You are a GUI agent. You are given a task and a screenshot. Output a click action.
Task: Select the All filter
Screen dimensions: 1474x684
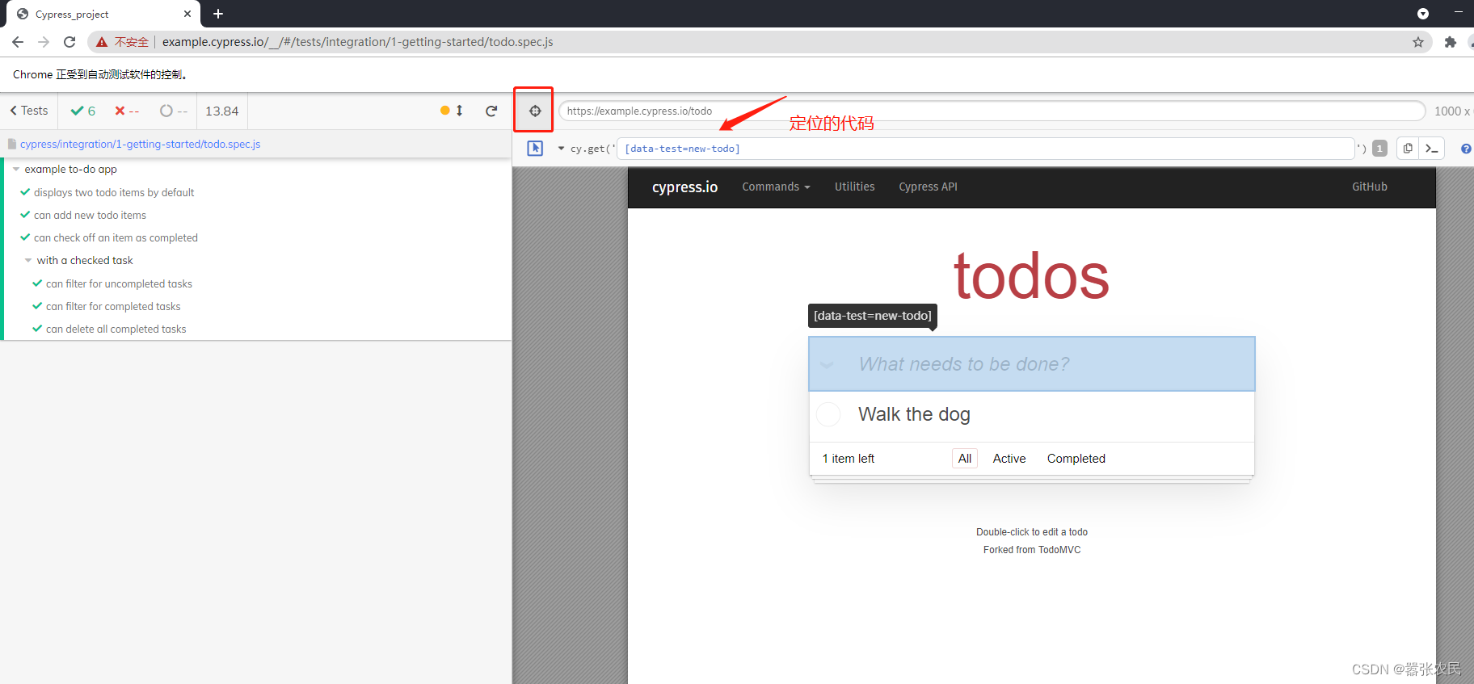(x=965, y=459)
